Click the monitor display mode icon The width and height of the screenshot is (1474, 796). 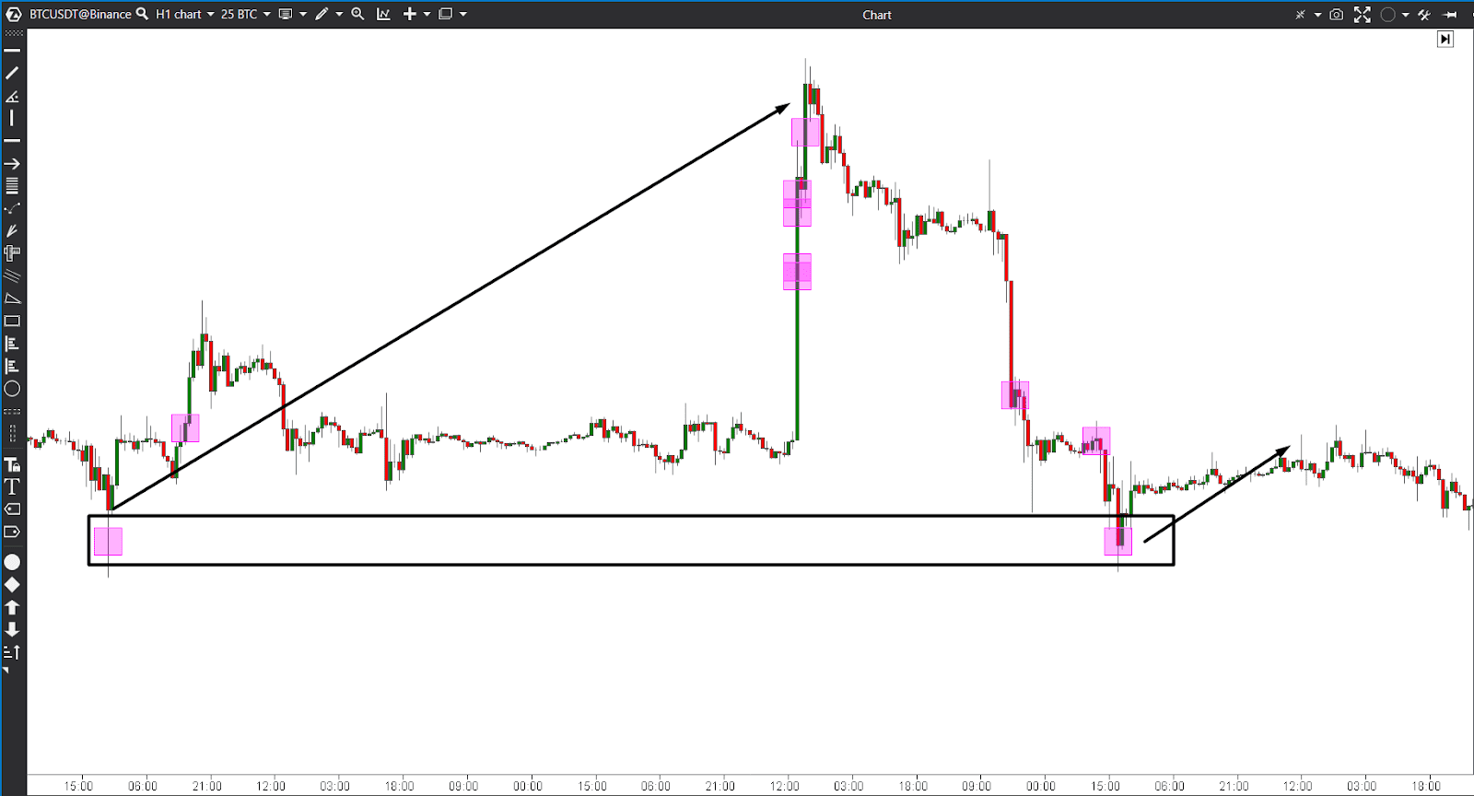pos(286,14)
